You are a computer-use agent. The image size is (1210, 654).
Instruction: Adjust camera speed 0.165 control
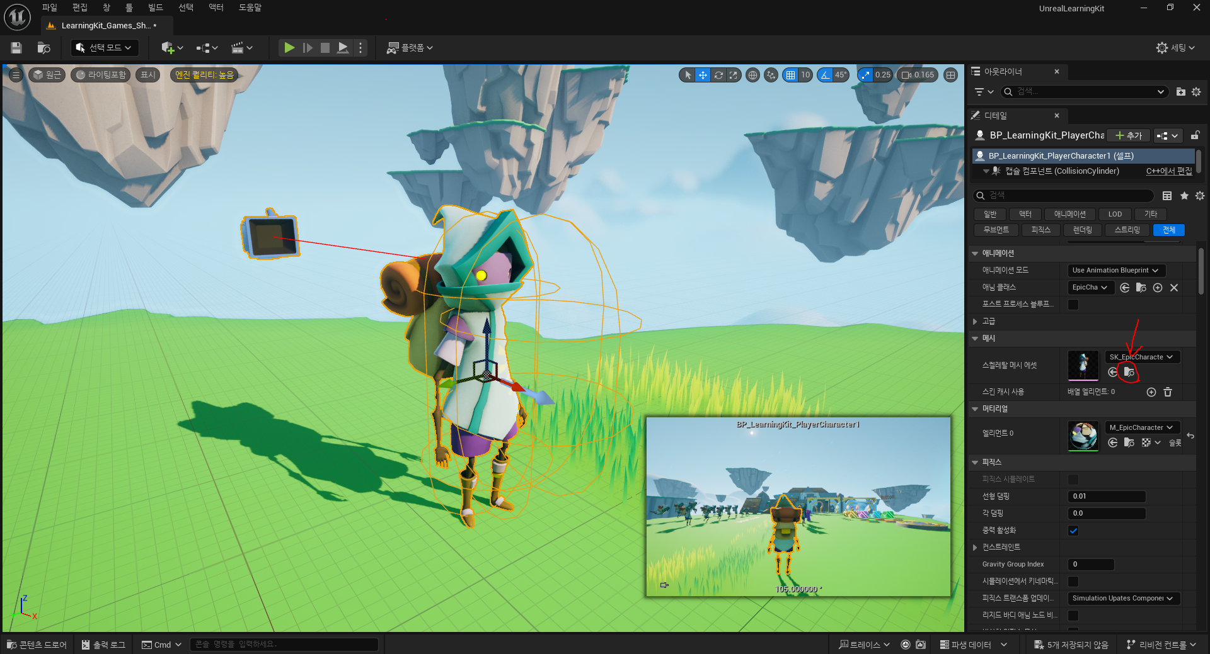pos(918,75)
